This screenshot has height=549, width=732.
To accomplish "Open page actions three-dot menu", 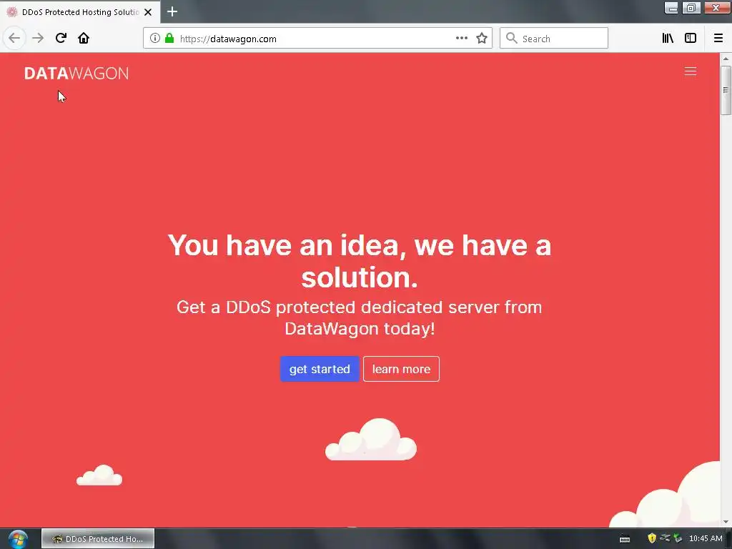I will coord(461,39).
